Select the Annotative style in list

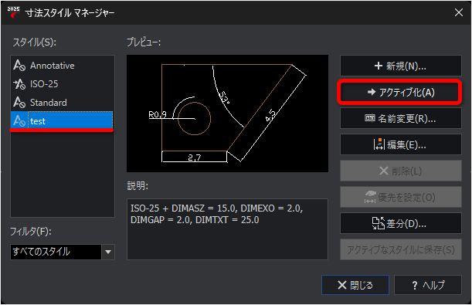(x=63, y=66)
